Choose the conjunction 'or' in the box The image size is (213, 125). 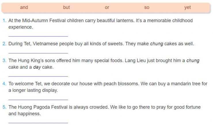coord(107,7)
